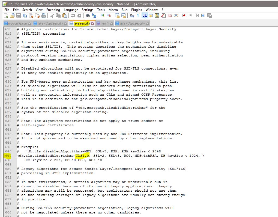Image resolution: width=278 pixels, height=217 pixels.
Task: Click "DES40_CBC" on line 648
Action: tap(75, 160)
